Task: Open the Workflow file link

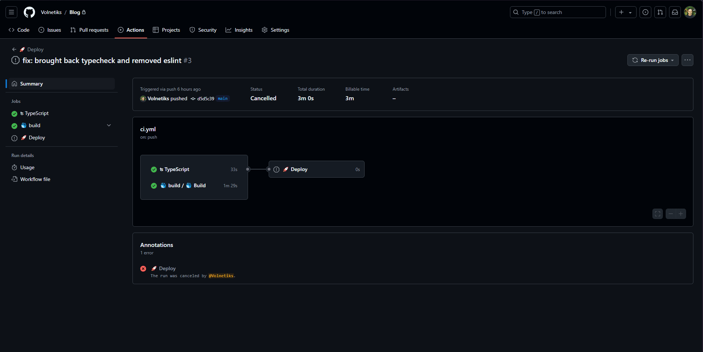Action: point(35,179)
